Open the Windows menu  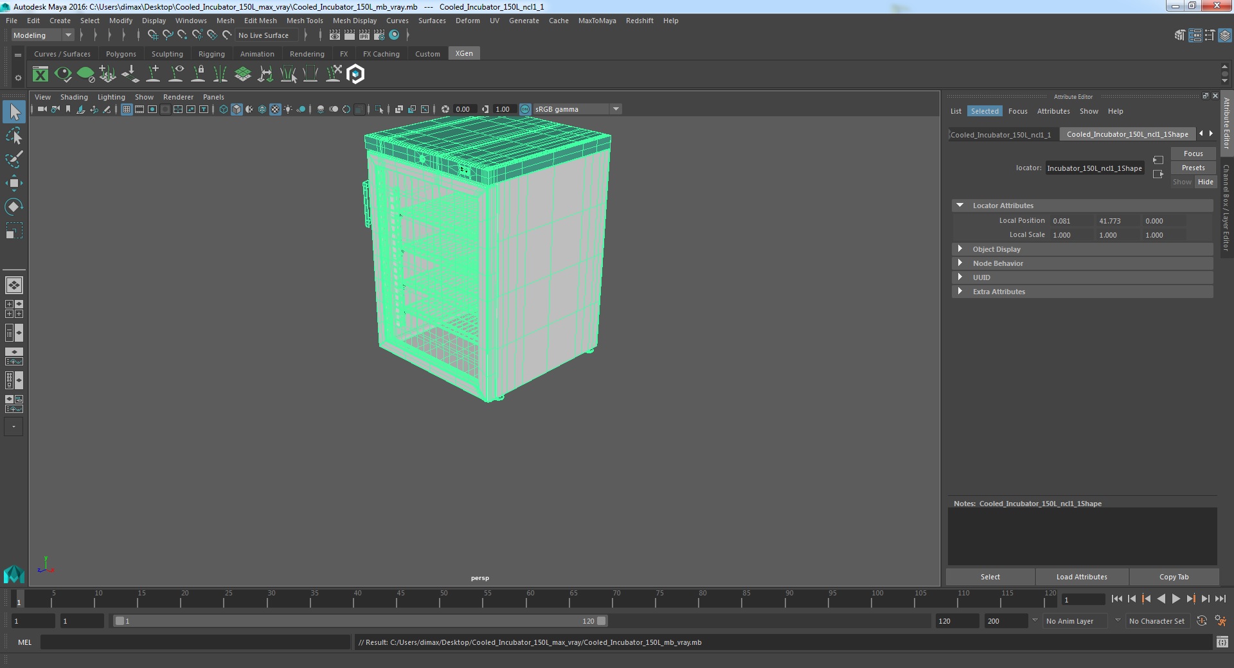[191, 21]
